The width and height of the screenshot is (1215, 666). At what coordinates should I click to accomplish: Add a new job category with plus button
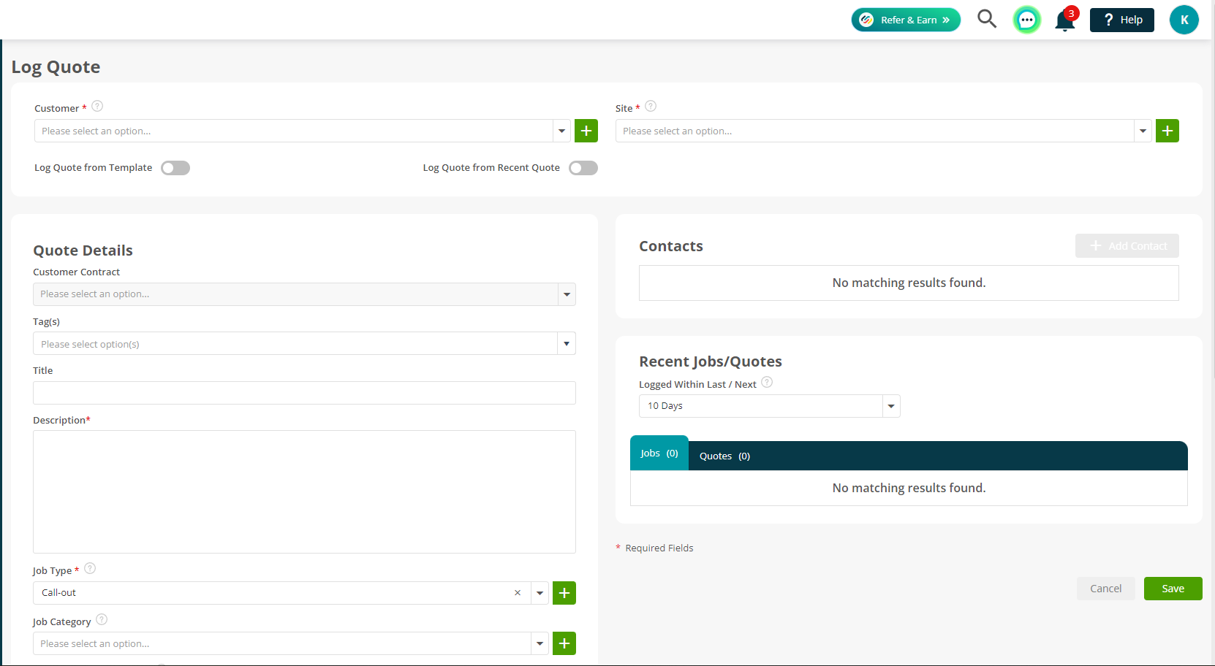[x=564, y=643]
